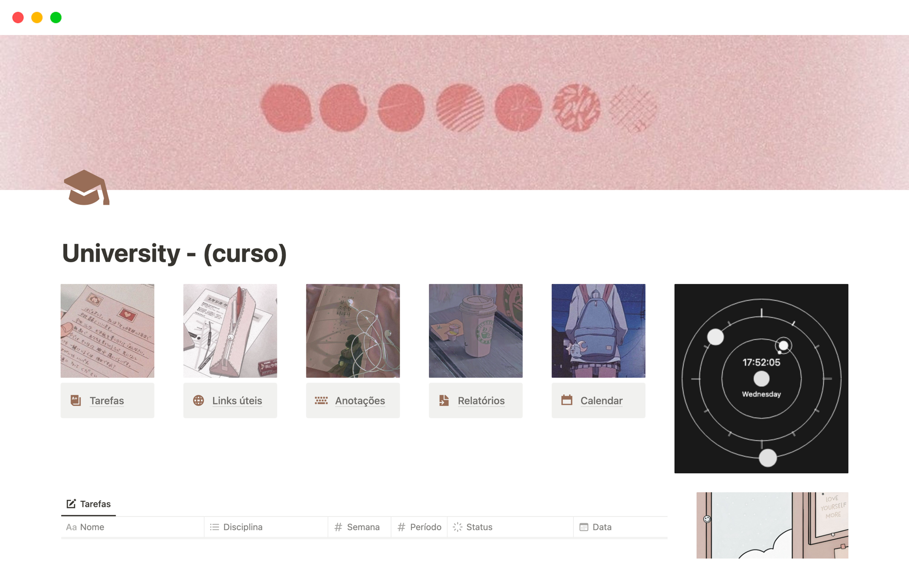The width and height of the screenshot is (909, 568).
Task: Click the edit icon on the Tarefas tab
Action: (71, 504)
